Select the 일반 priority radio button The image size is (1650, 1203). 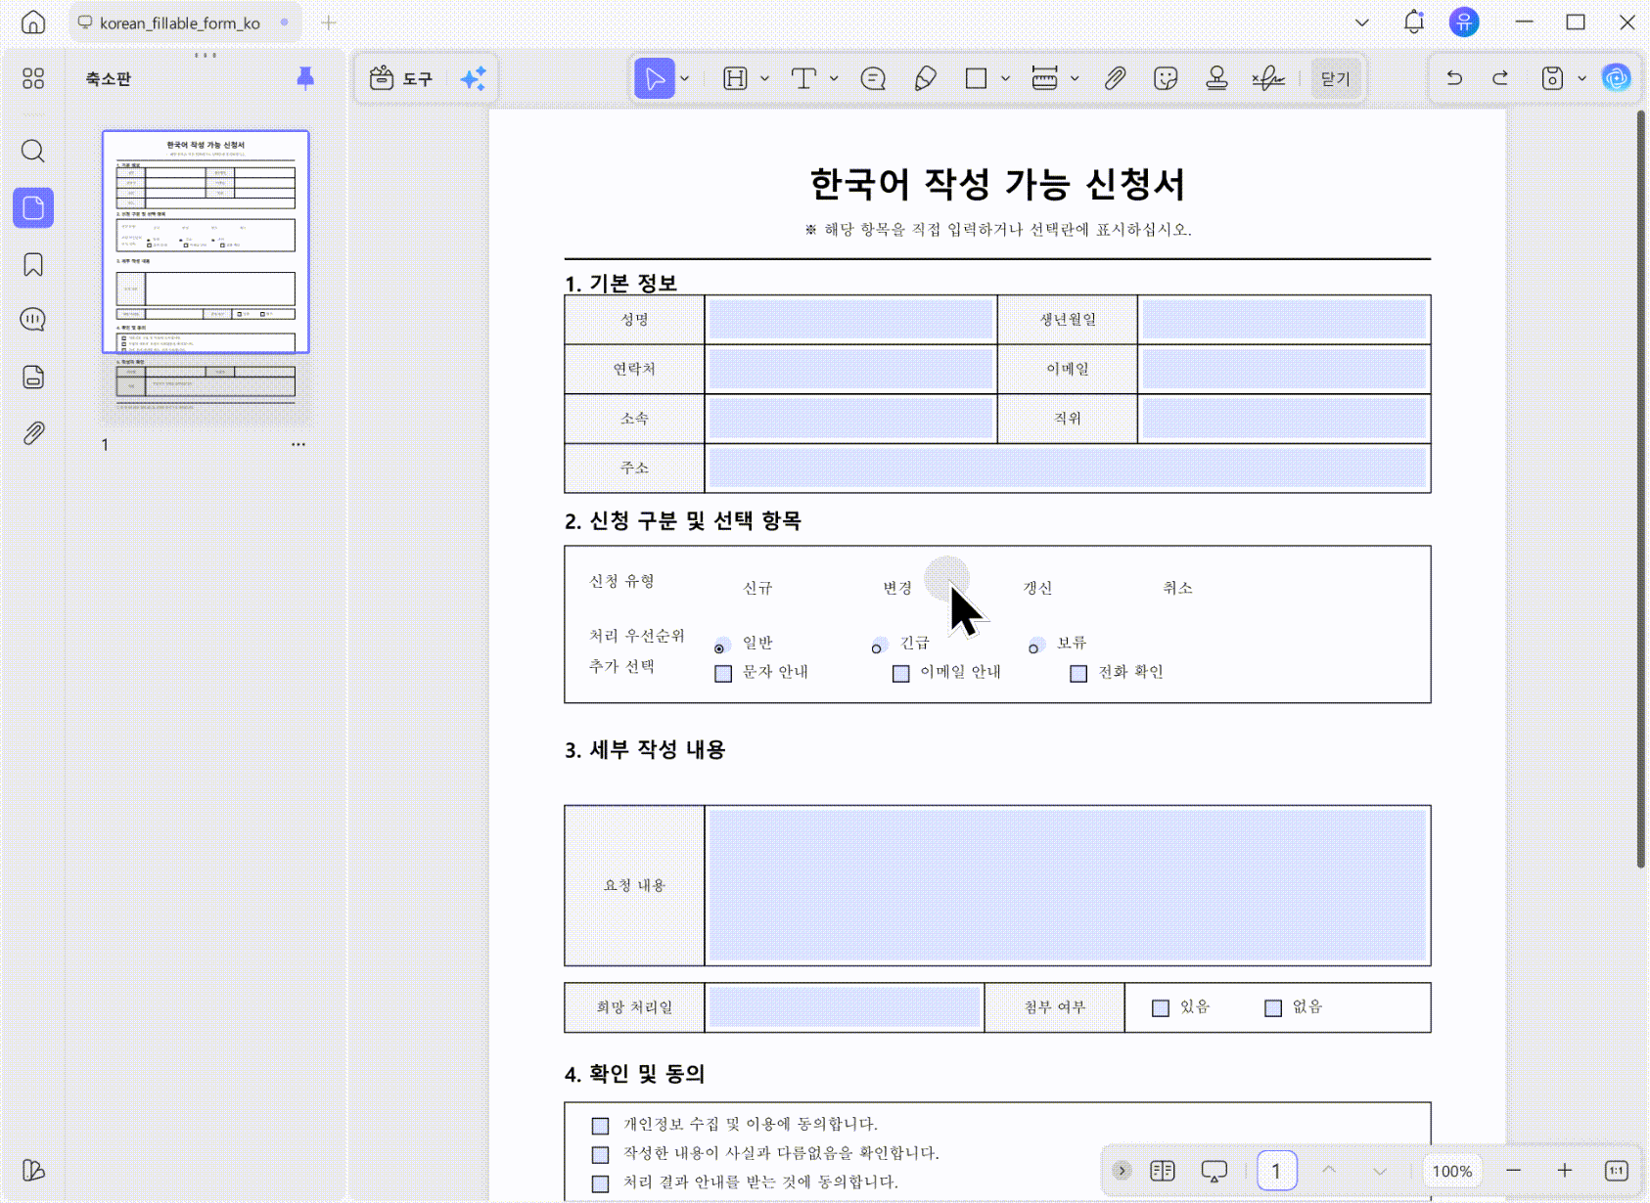click(720, 646)
